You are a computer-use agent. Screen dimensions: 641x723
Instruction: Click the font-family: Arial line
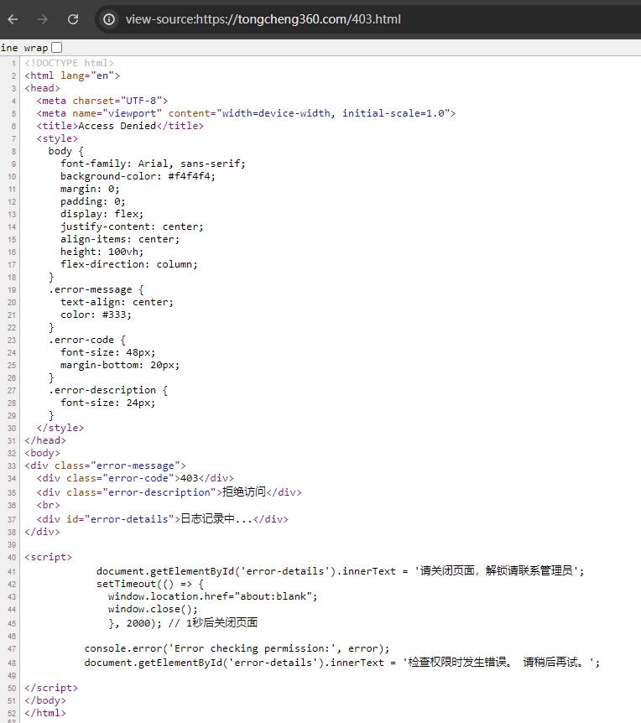(153, 164)
